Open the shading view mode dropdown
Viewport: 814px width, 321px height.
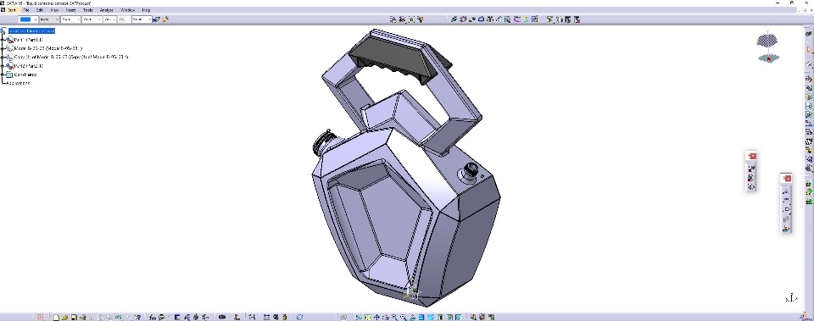coord(439,317)
